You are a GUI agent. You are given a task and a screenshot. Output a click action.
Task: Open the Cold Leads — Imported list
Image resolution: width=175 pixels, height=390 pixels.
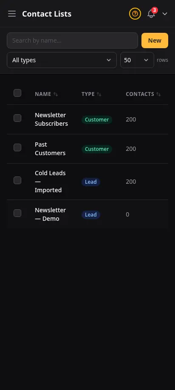50,182
